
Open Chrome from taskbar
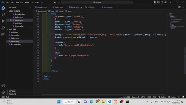coord(98,102)
